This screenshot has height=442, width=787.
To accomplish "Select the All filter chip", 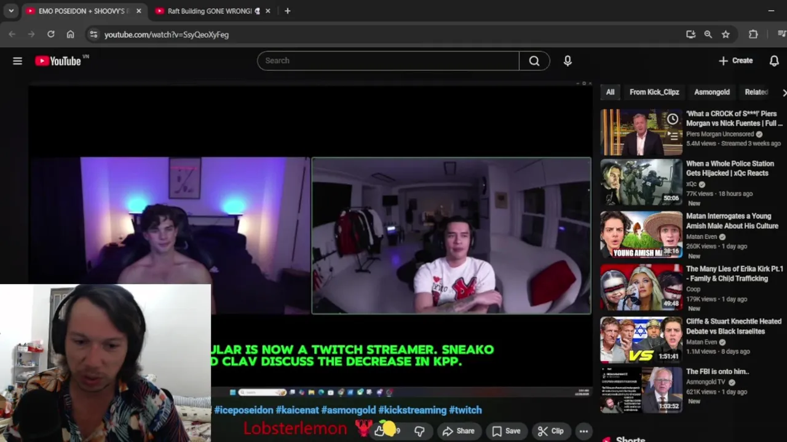I will 610,92.
